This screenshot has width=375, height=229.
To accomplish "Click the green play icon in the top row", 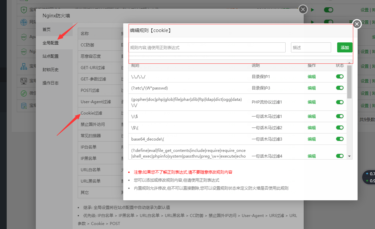I will 312,10.
